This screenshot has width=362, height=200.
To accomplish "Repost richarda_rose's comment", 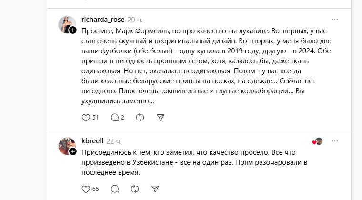I will click(x=140, y=117).
